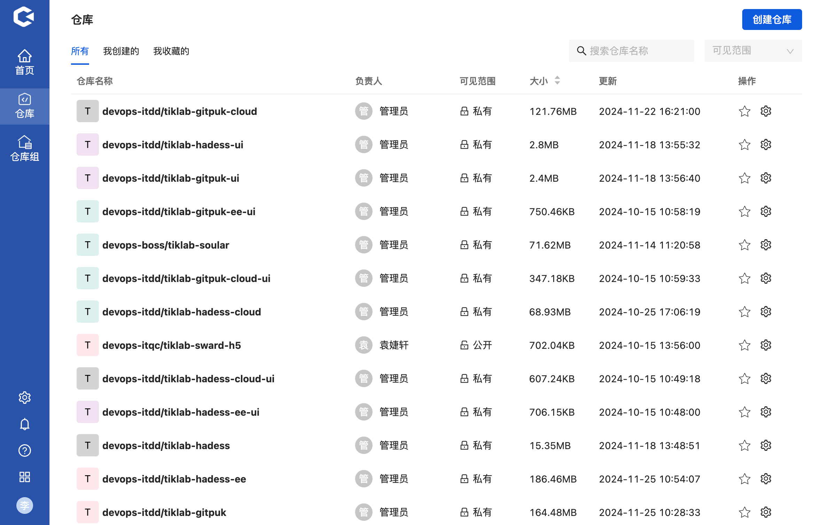Viewport: 823px width, 525px height.
Task: Click size value 121.76MB
Action: coord(553,111)
